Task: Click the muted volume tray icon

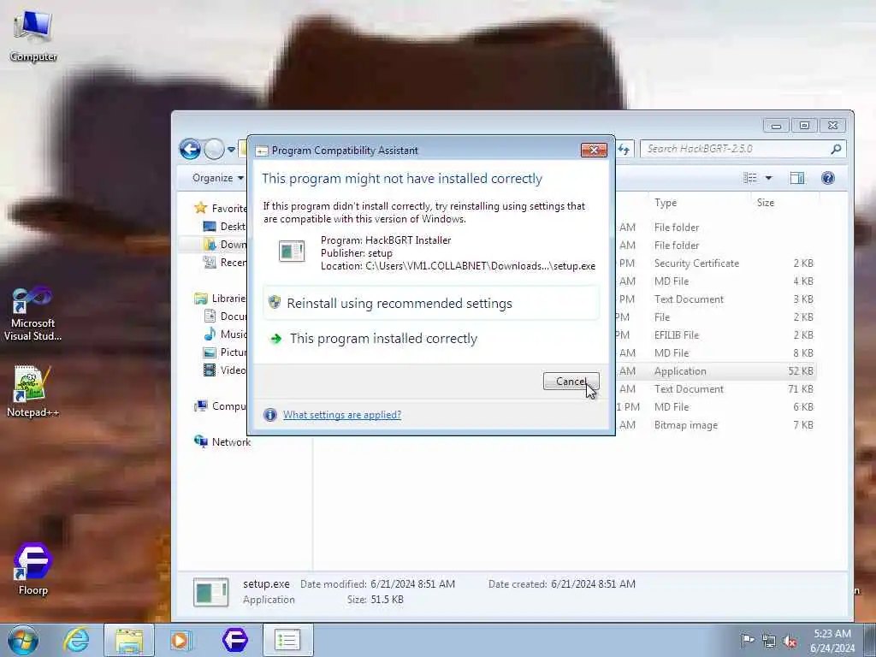Action: [790, 641]
